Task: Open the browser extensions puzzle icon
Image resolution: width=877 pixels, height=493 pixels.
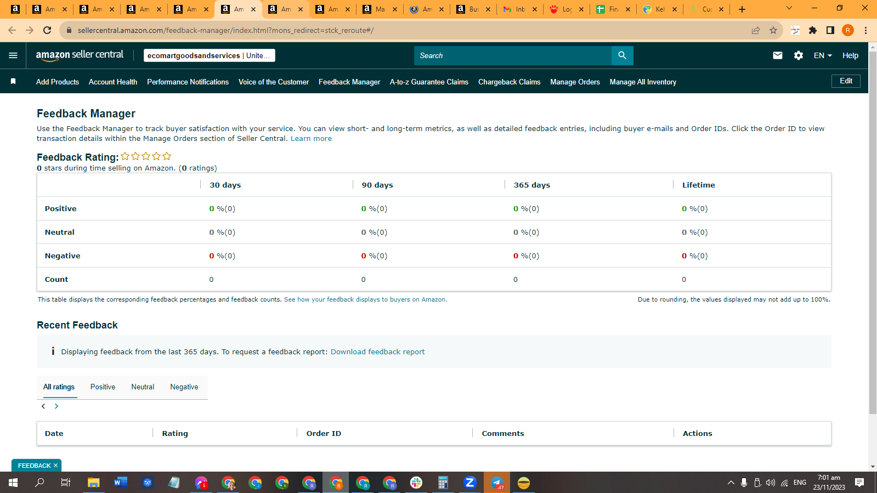Action: pos(813,30)
